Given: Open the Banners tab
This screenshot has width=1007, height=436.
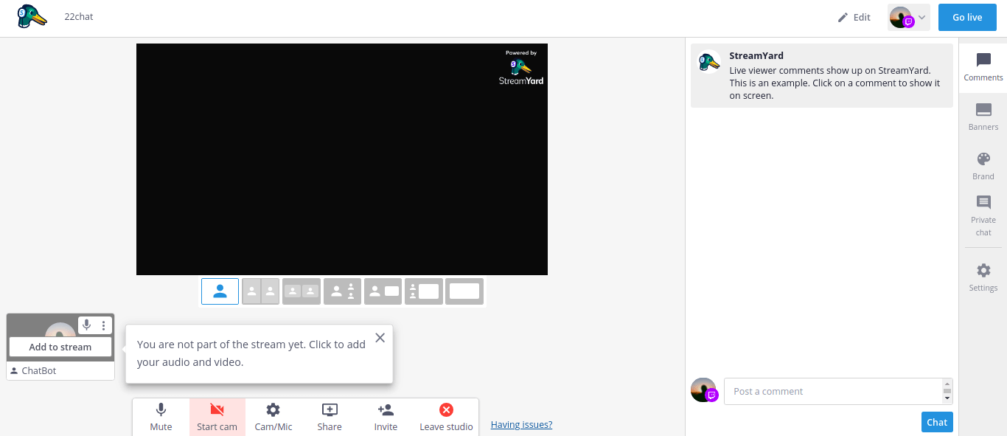Looking at the screenshot, I should click(983, 117).
